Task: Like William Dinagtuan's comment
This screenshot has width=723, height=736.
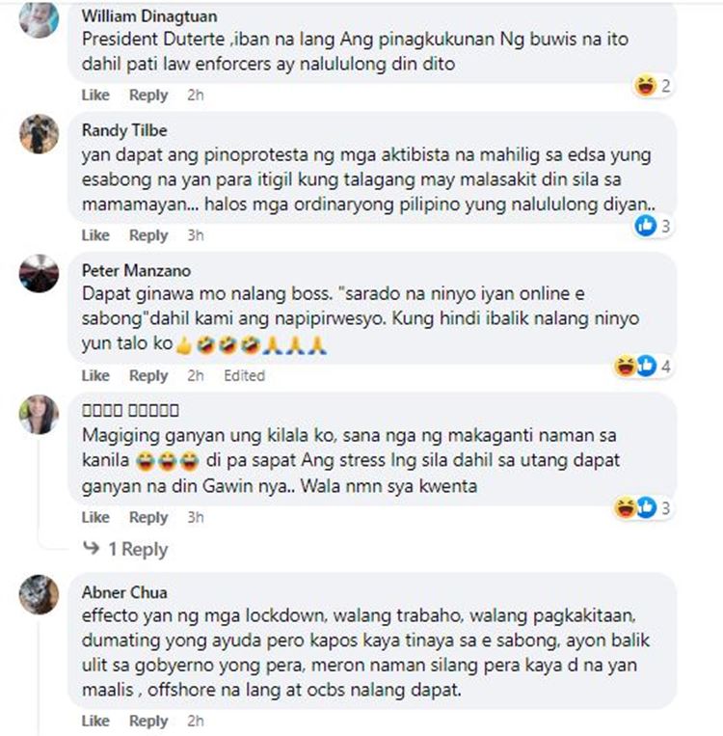Action: click(x=95, y=95)
